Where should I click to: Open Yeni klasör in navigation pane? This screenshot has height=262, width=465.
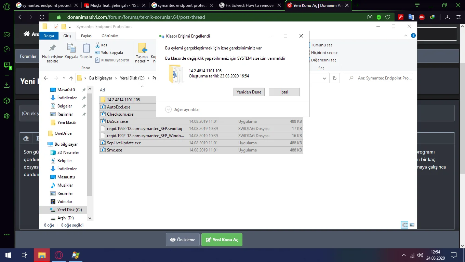pyautogui.click(x=67, y=122)
